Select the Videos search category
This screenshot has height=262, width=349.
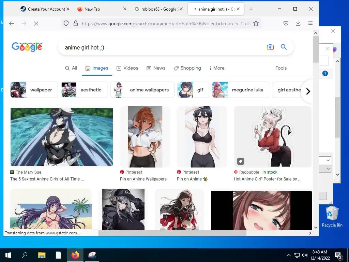coord(127,68)
